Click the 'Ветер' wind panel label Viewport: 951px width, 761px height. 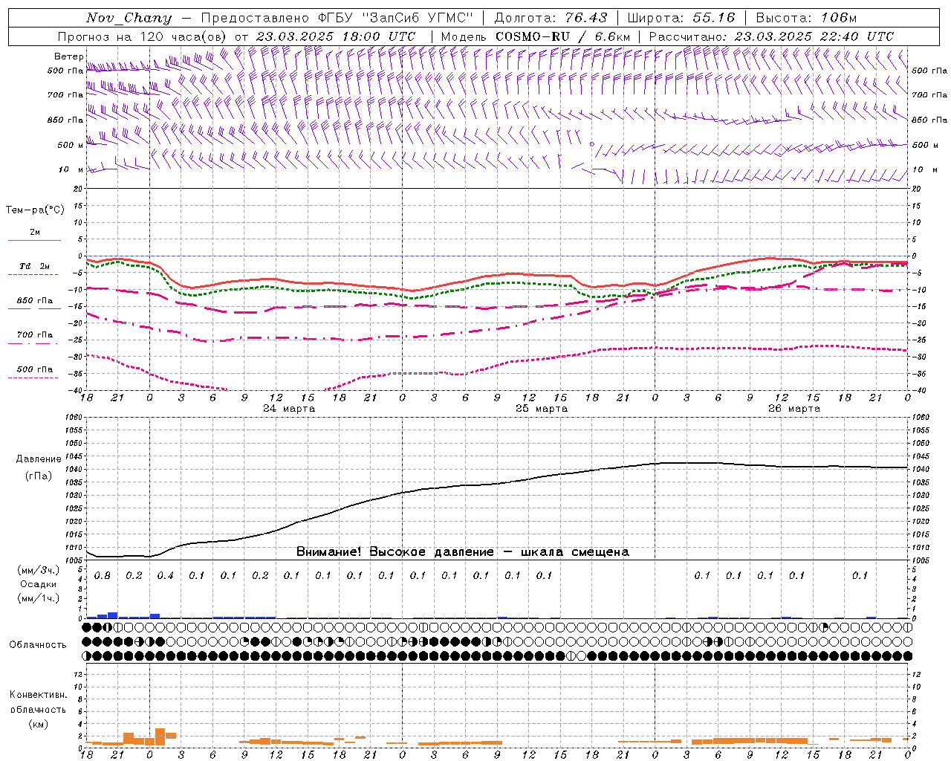(69, 56)
